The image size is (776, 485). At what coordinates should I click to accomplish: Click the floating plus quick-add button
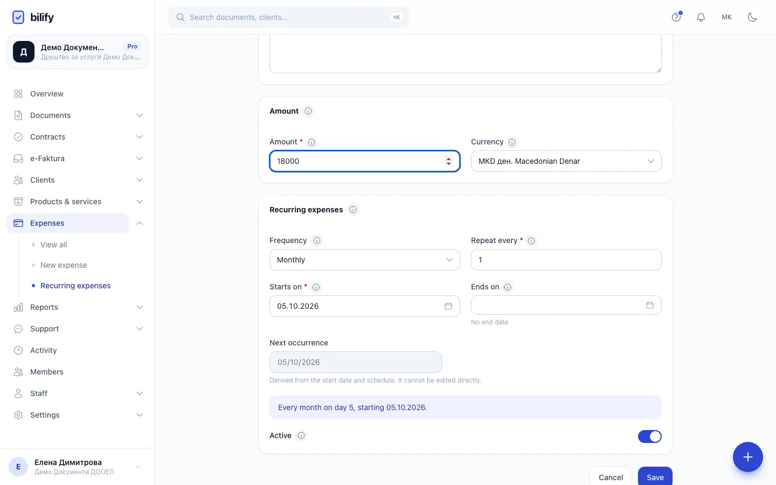(x=748, y=457)
